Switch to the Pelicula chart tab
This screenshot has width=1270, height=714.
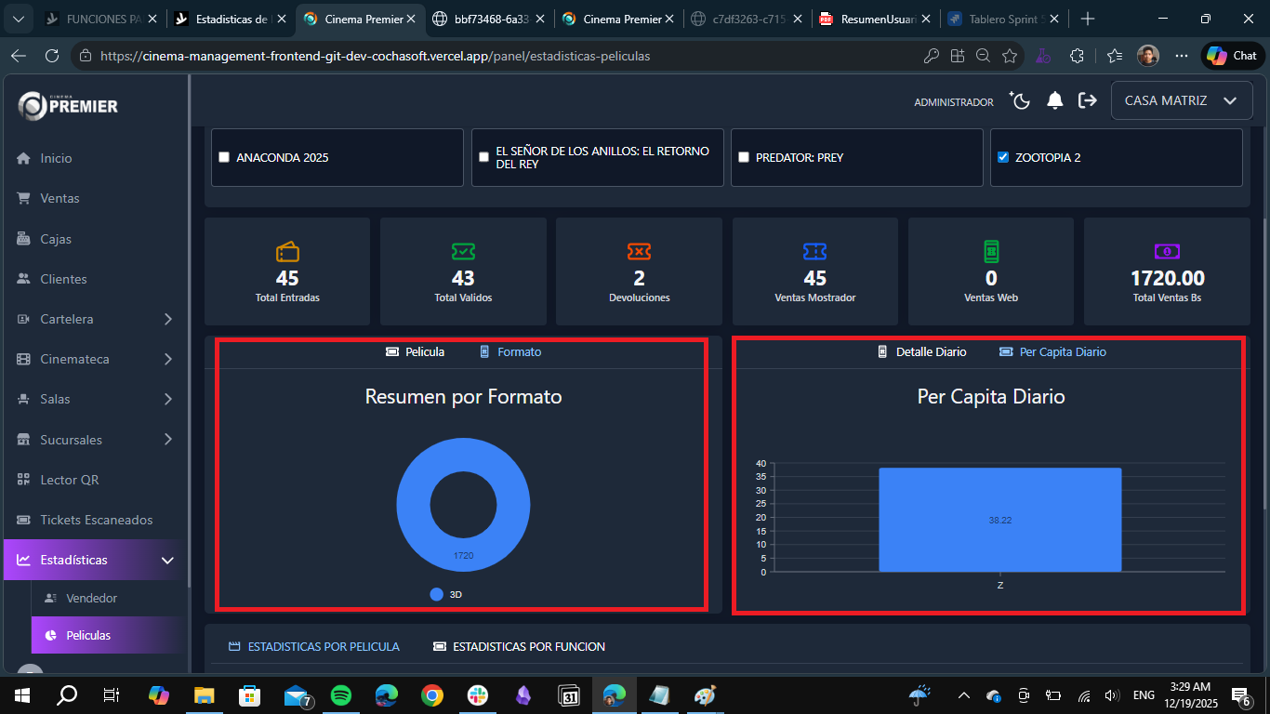tap(416, 351)
